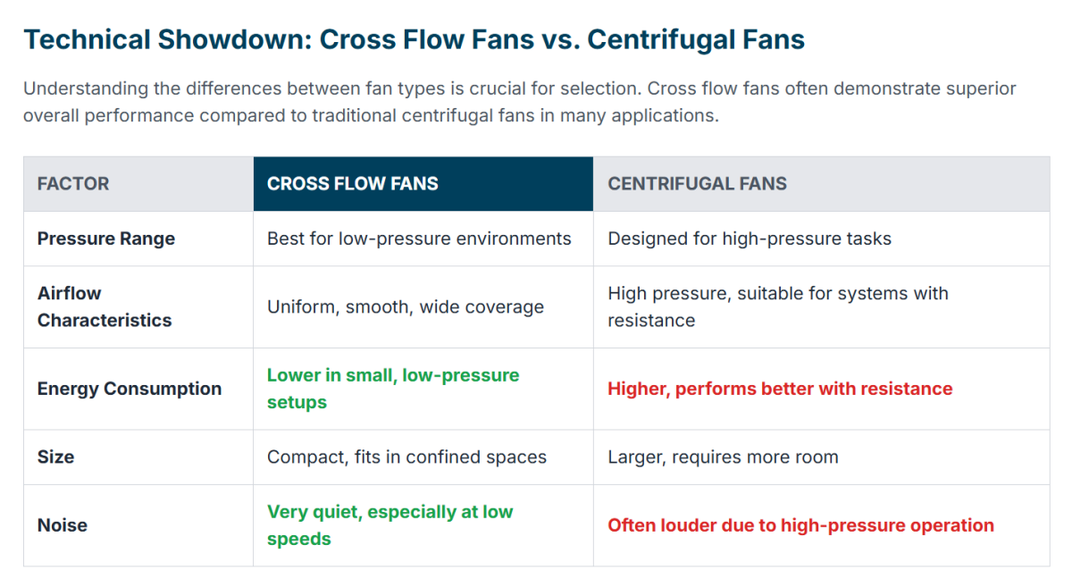The image size is (1072, 587).
Task: Click the introductory paragraph about fan types
Action: click(520, 103)
